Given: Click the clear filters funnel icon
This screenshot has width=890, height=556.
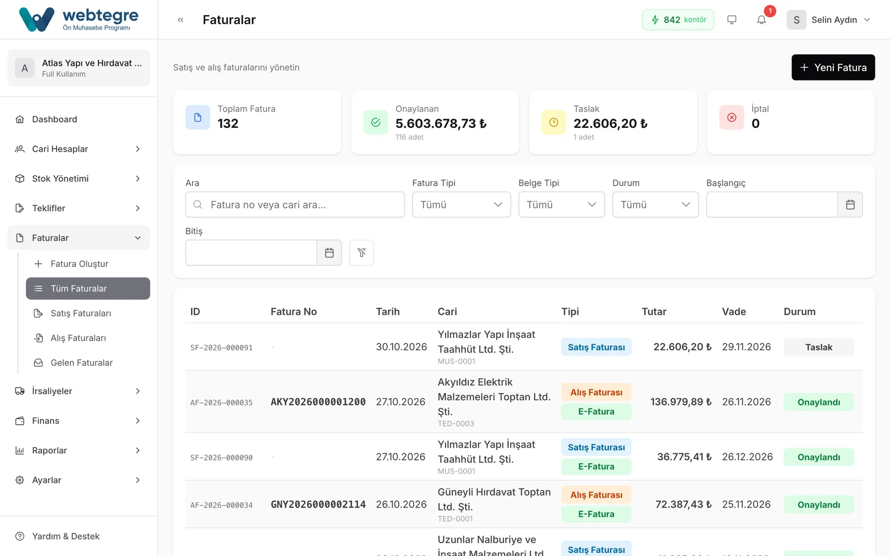Looking at the screenshot, I should (x=362, y=253).
